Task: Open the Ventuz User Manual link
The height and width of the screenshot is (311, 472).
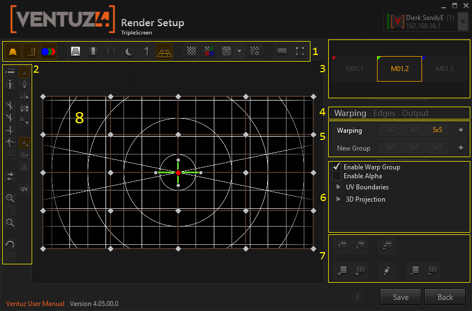Action: [x=35, y=304]
